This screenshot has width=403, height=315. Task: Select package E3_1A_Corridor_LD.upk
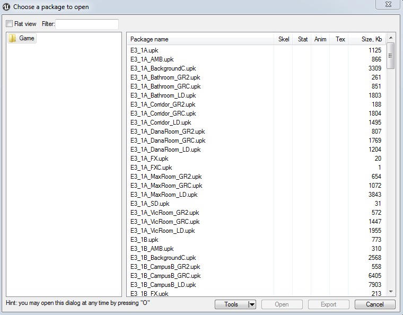click(x=256, y=122)
